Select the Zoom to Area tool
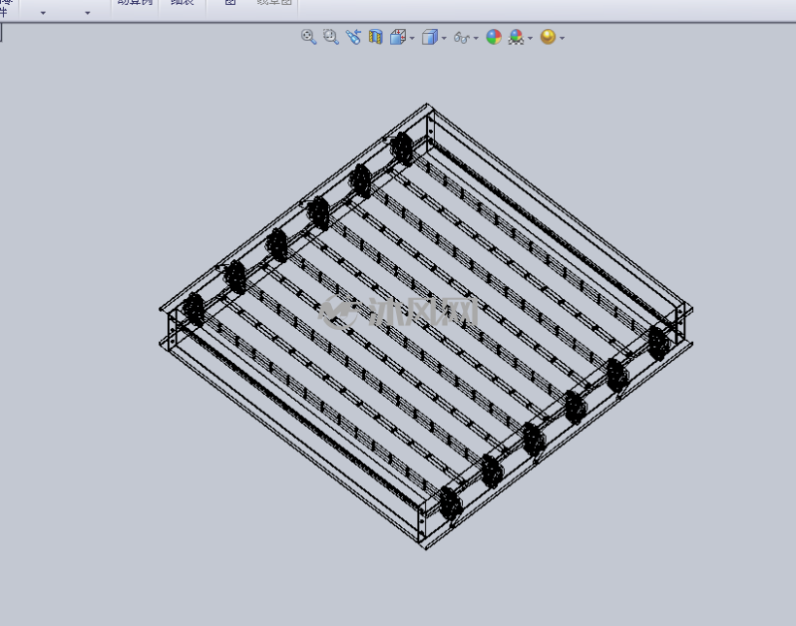 click(330, 37)
